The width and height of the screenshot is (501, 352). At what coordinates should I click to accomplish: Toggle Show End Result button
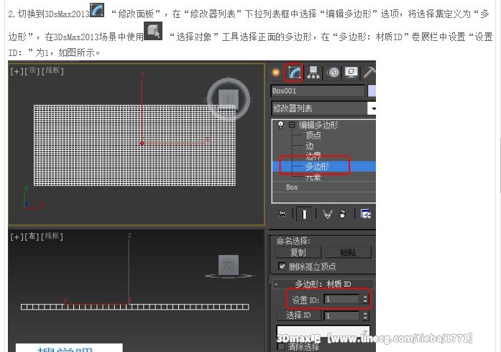(x=304, y=214)
